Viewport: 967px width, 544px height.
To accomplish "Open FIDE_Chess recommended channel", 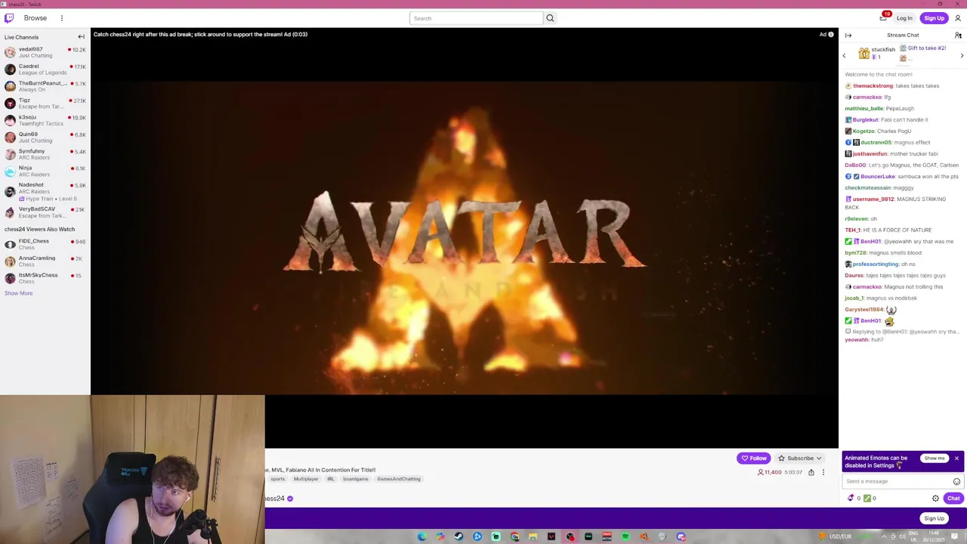I will pyautogui.click(x=45, y=244).
